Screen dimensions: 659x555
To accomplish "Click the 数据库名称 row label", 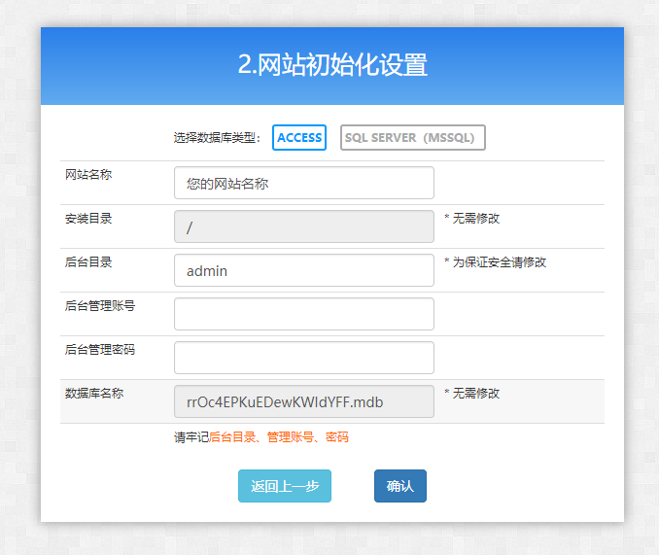I will 94,394.
